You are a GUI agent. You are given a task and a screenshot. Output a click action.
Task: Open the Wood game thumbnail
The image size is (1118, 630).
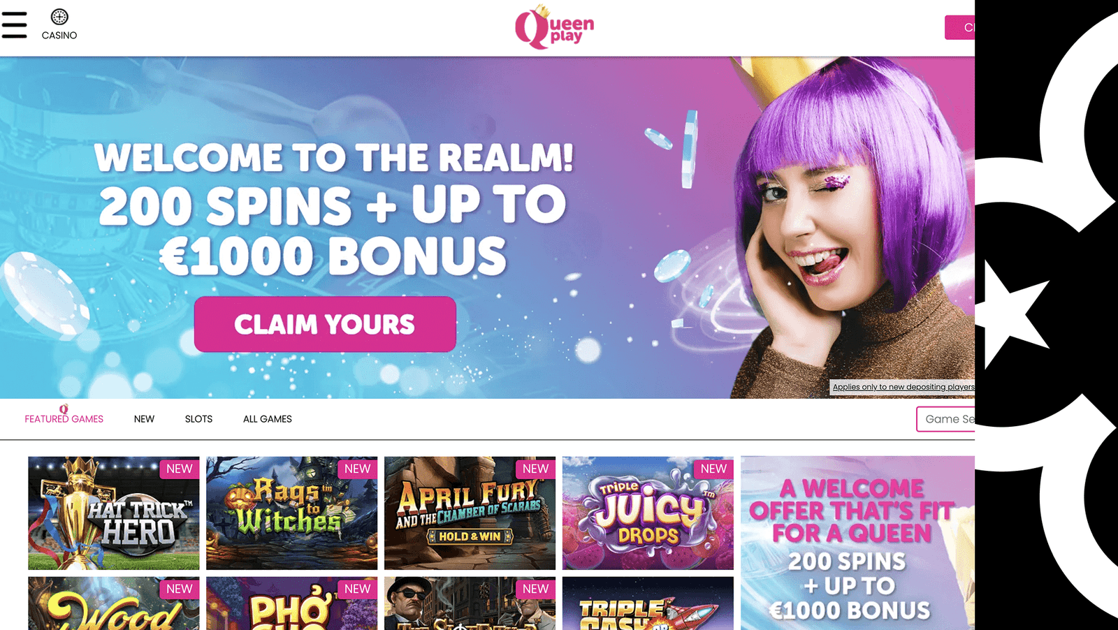coord(114,603)
